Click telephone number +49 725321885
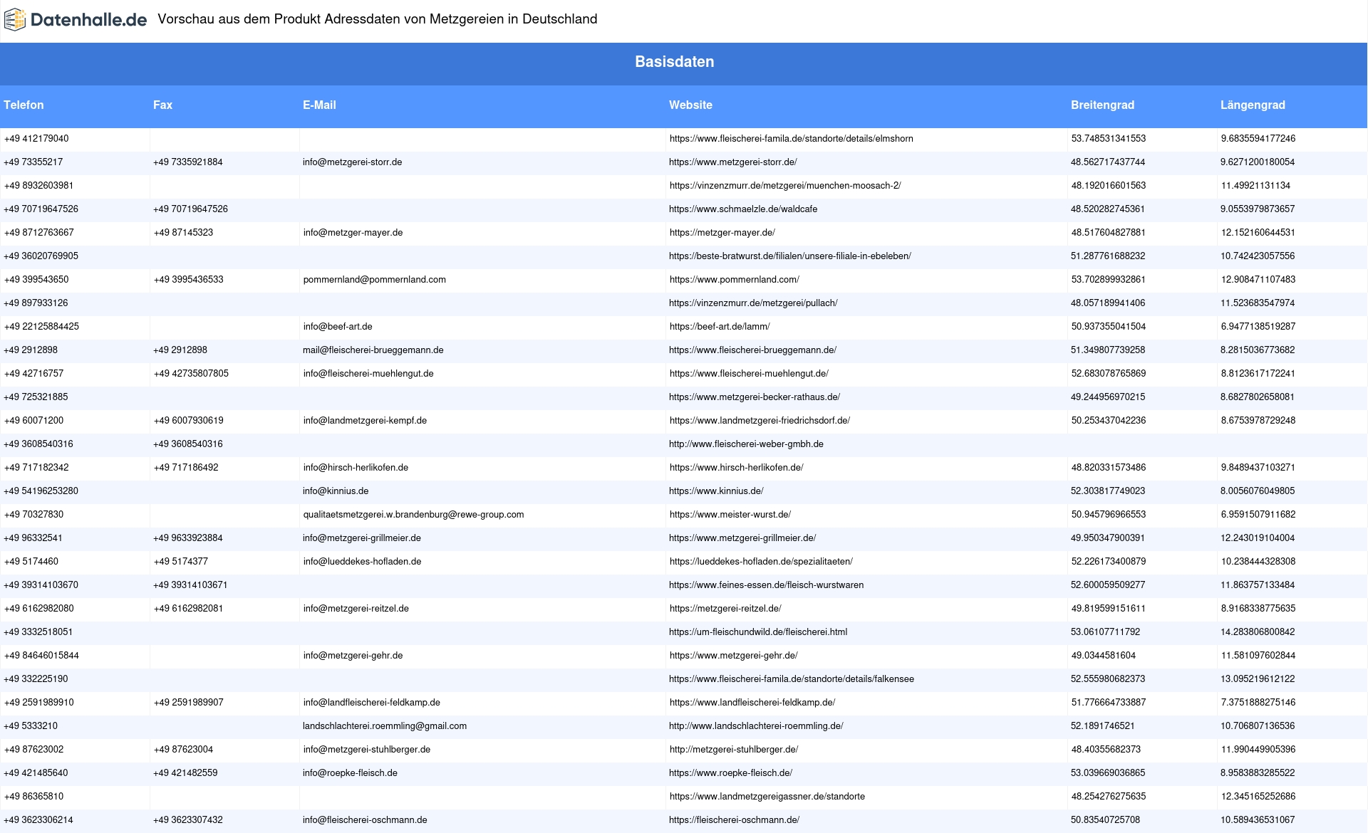Viewport: 1368px width, 833px height. pyautogui.click(x=36, y=397)
